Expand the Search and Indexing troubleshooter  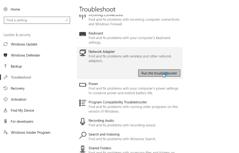[x=104, y=134]
